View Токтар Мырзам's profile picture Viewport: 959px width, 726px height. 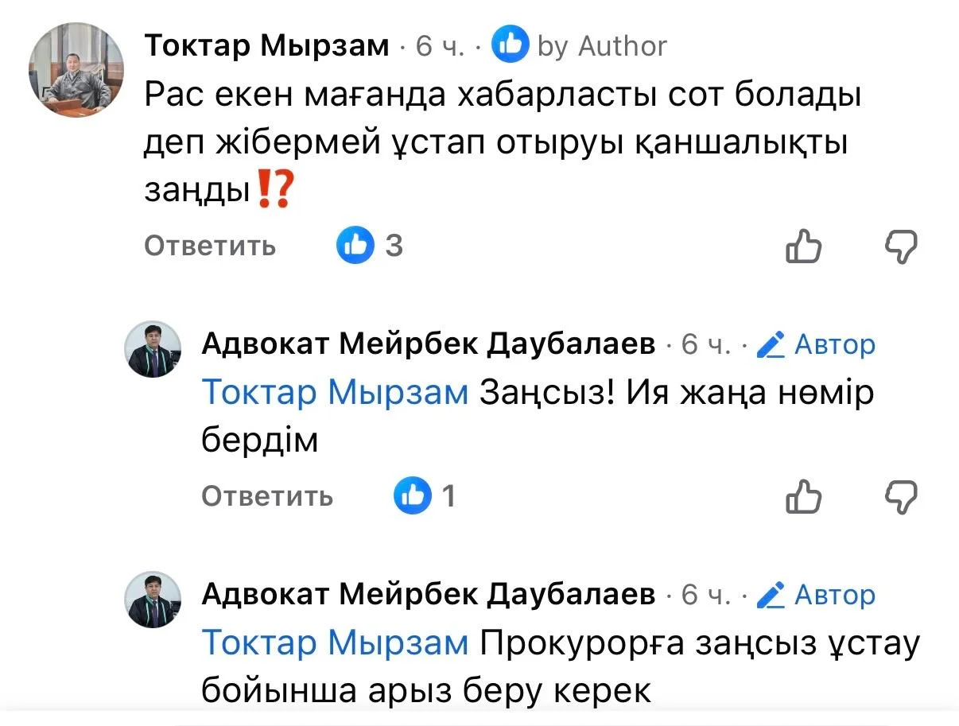coord(76,70)
